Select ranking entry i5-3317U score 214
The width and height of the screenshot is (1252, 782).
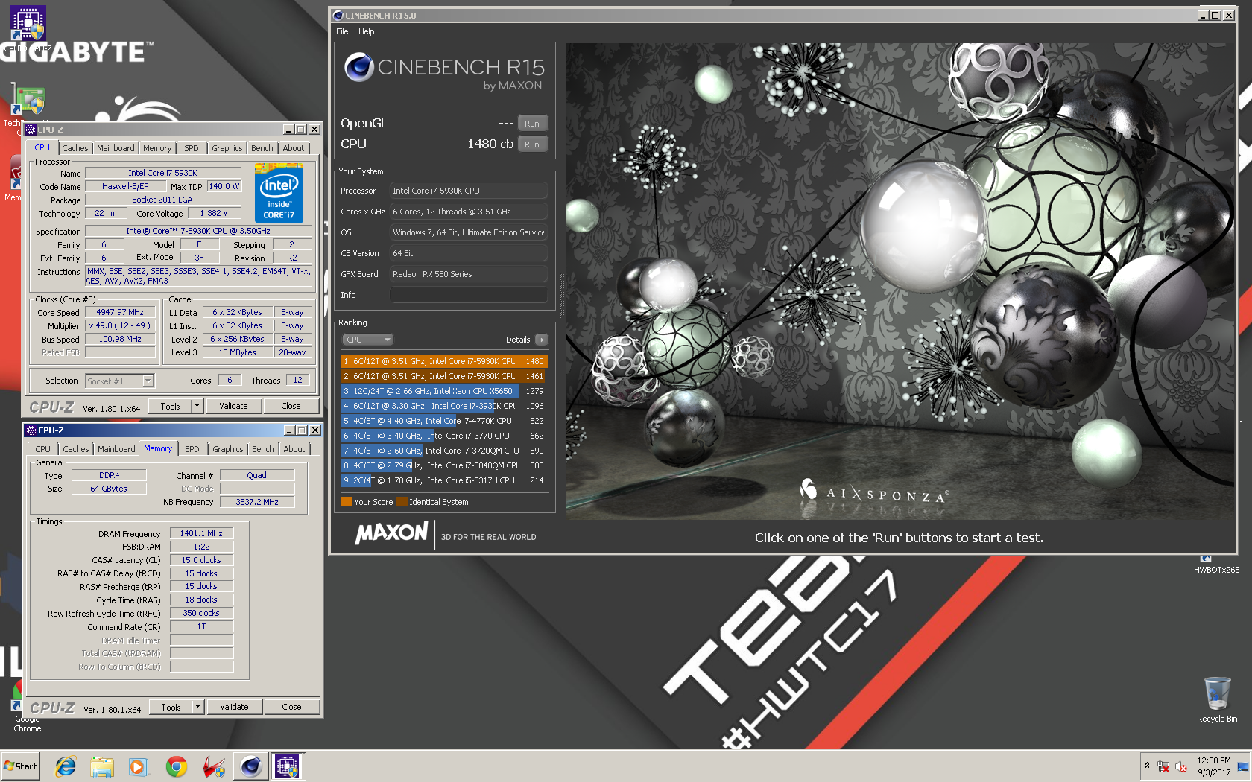[444, 480]
